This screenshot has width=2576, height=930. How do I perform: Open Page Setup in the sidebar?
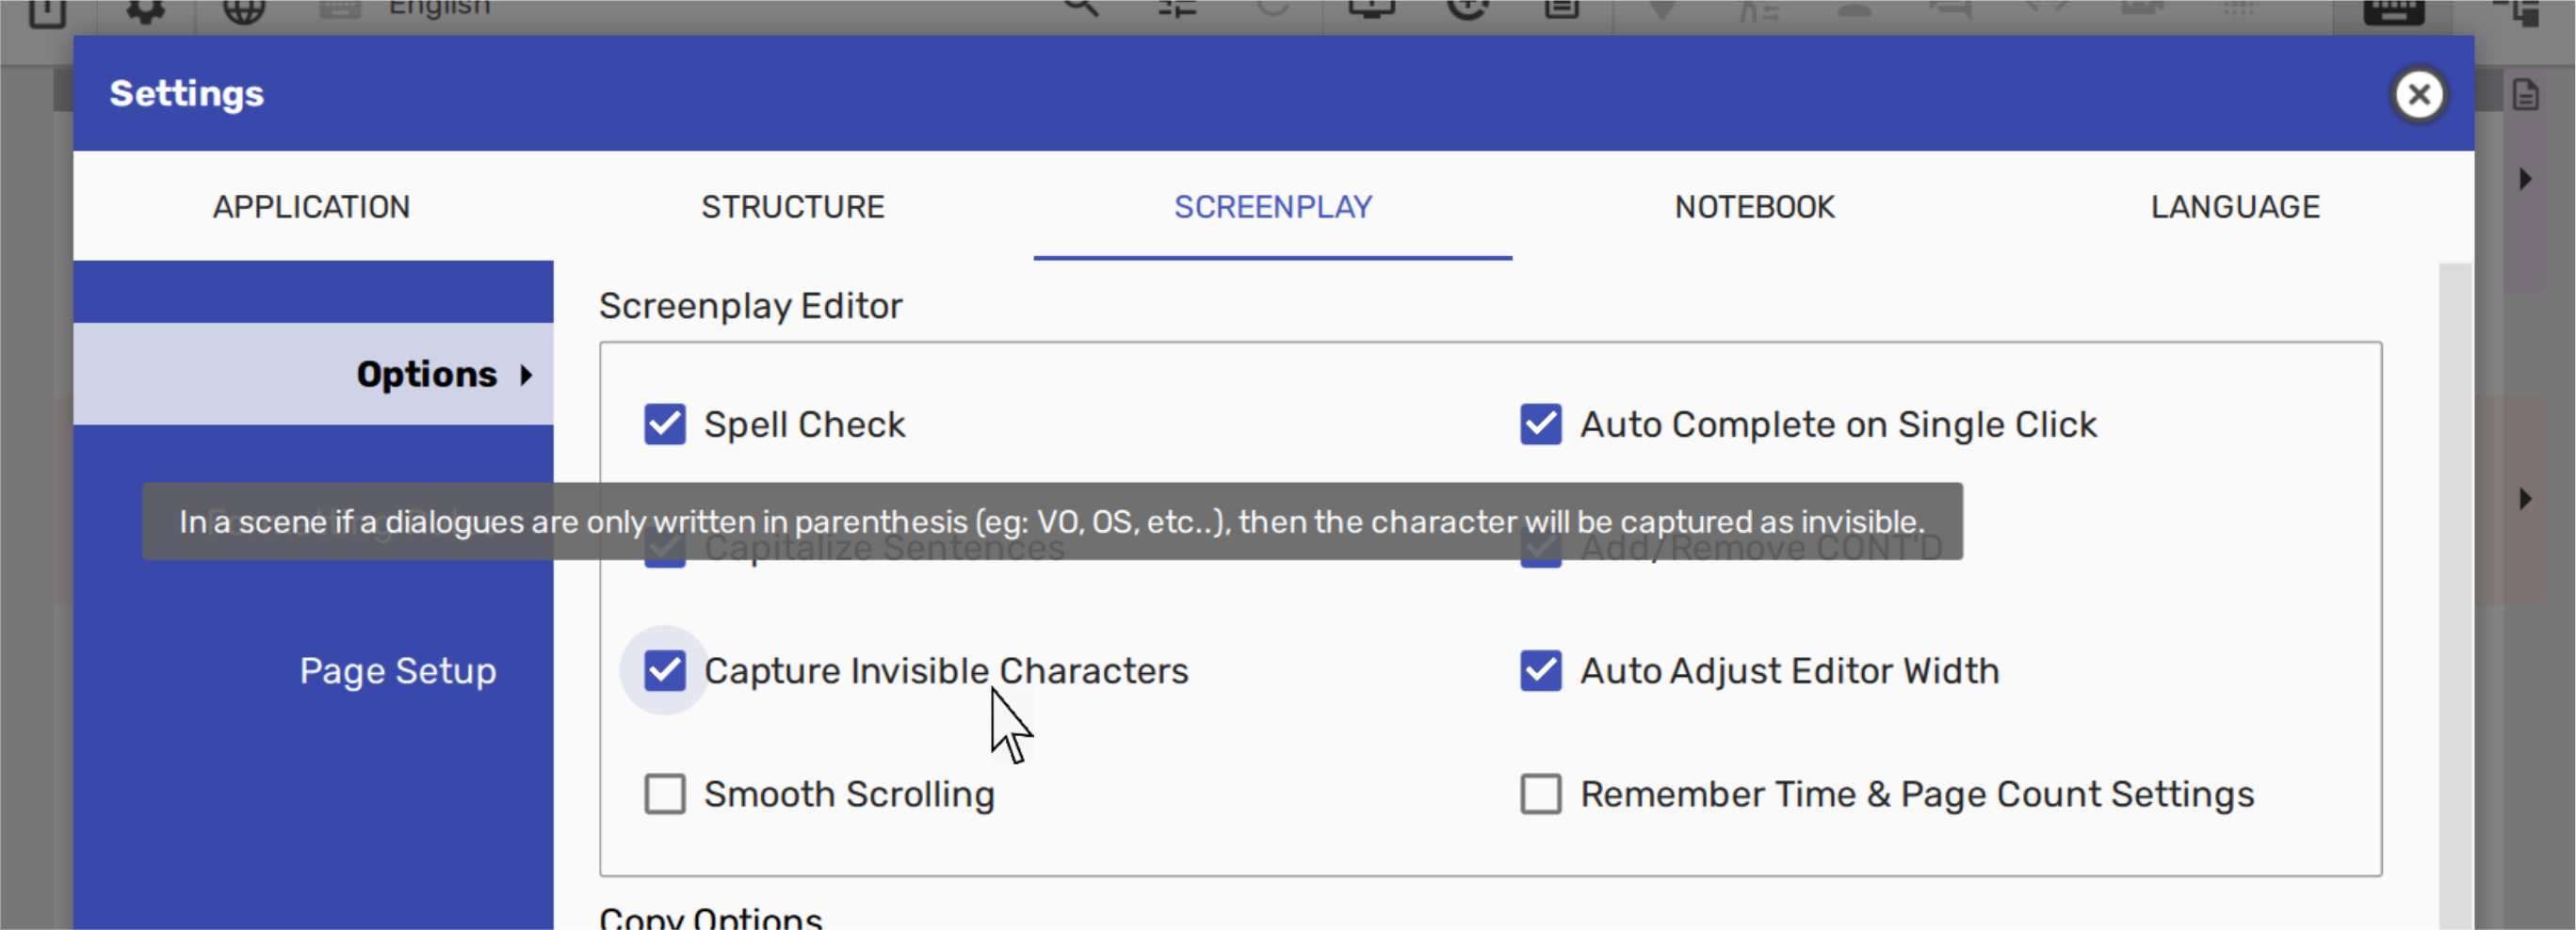[x=397, y=670]
